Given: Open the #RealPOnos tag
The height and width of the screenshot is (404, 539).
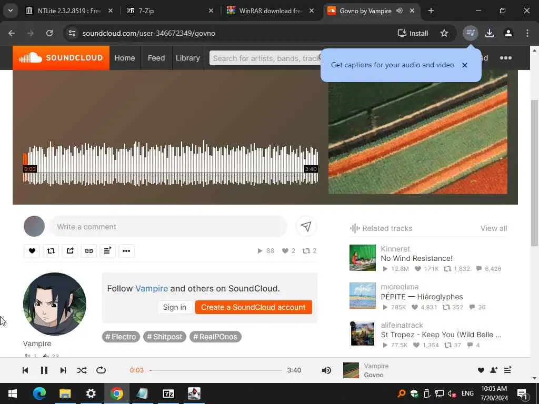Looking at the screenshot, I should click(x=215, y=337).
